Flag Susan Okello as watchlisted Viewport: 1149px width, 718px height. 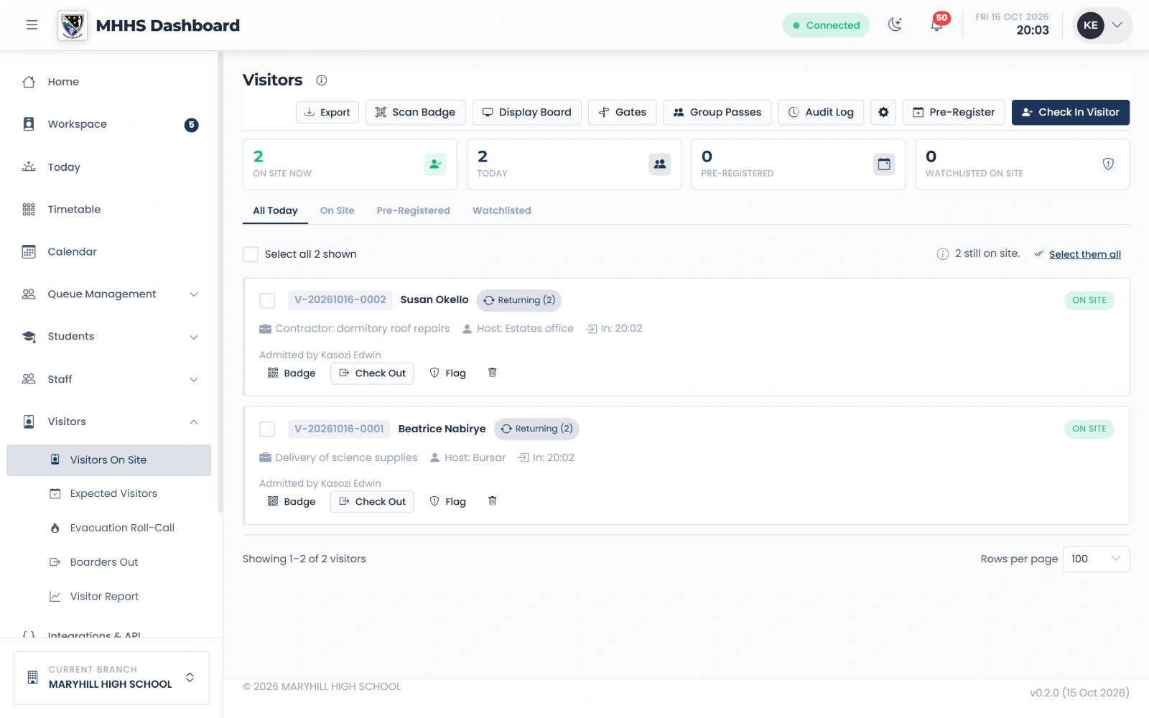pos(448,373)
